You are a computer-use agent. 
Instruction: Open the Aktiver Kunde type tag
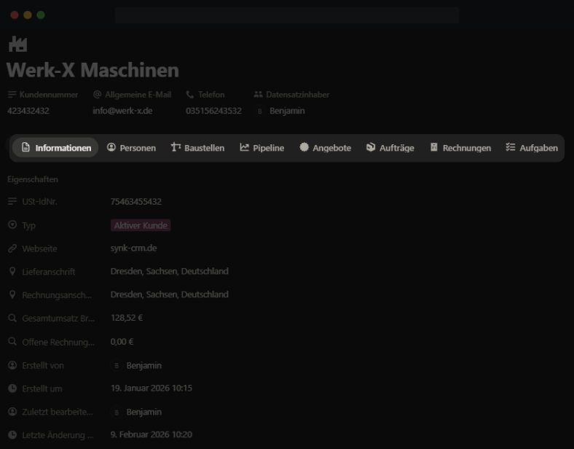(x=141, y=225)
